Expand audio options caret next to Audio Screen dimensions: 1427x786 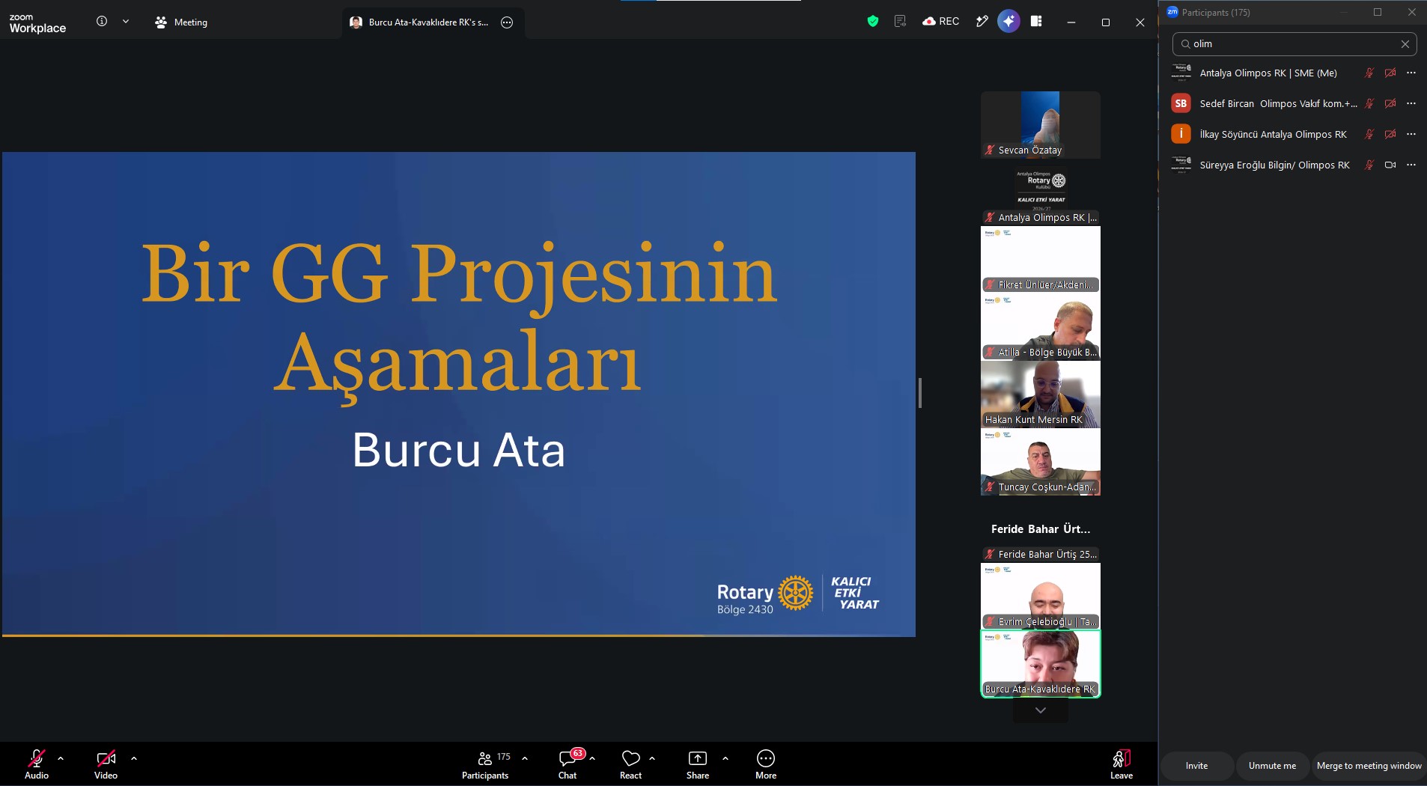point(61,758)
